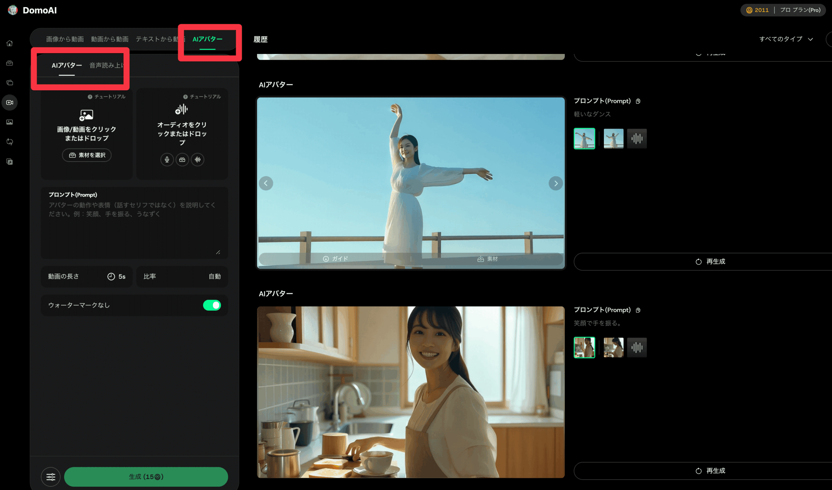The image size is (832, 490).
Task: Choose assets with the 素材を選択 button
Action: tap(86, 155)
